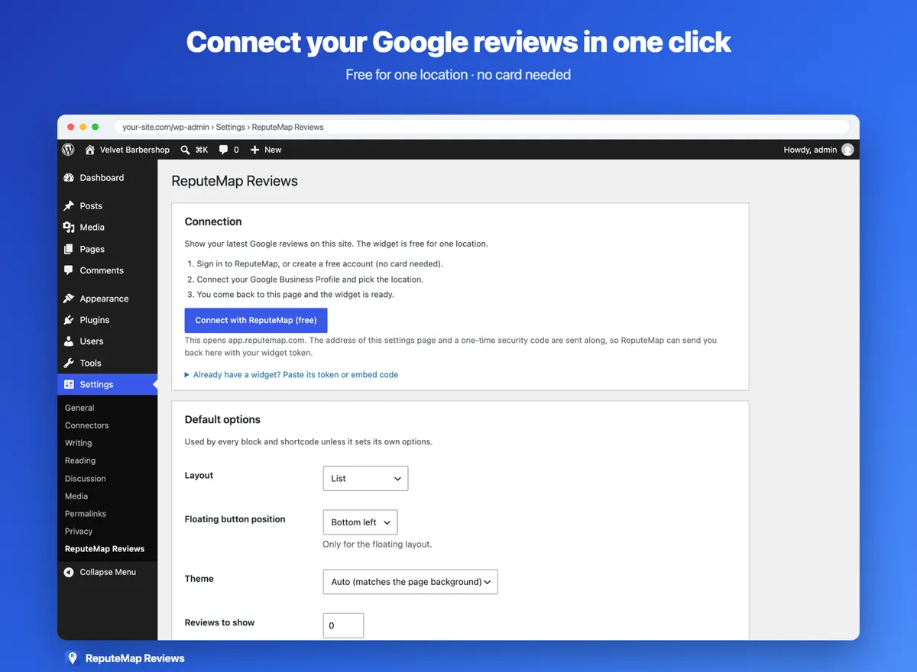Click the Pages icon in sidebar
The width and height of the screenshot is (917, 672).
(69, 249)
